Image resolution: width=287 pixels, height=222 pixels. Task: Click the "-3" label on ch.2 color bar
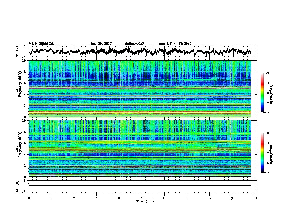tap(267, 133)
